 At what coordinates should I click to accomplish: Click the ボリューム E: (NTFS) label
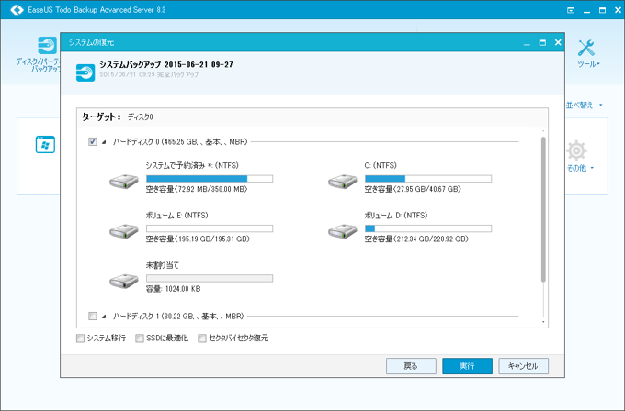point(177,216)
